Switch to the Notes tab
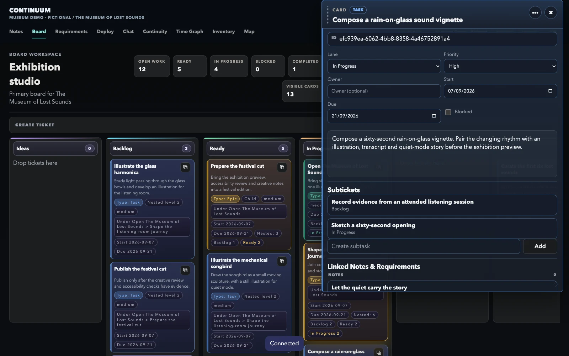This screenshot has width=569, height=356. tap(16, 31)
